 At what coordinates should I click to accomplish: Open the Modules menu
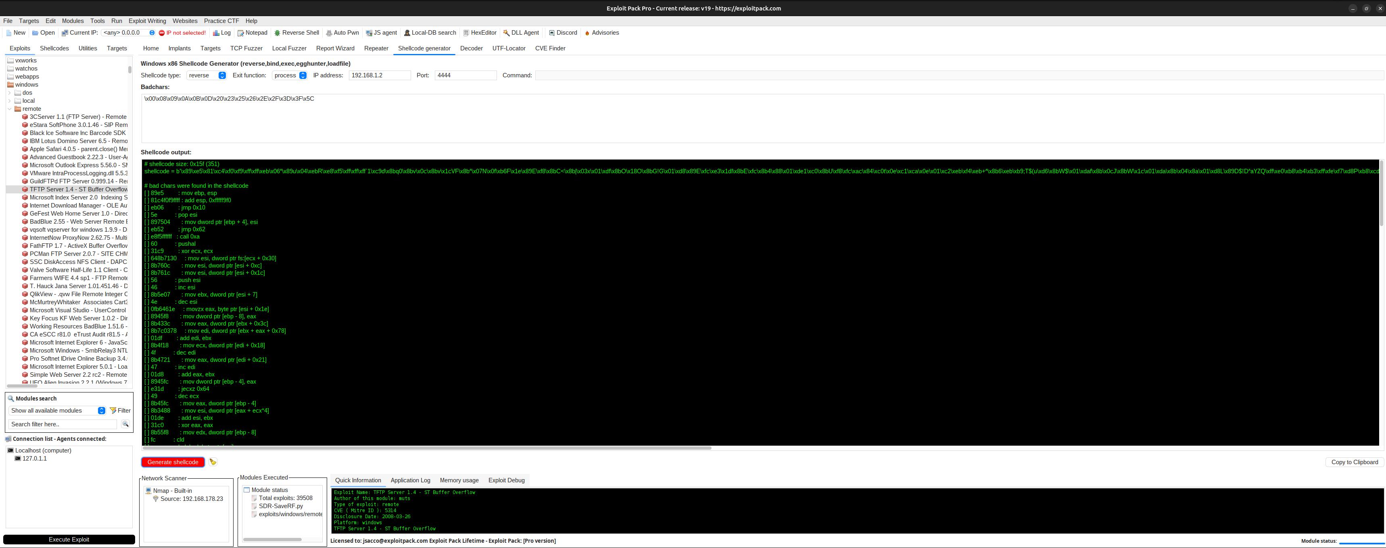[x=73, y=21]
